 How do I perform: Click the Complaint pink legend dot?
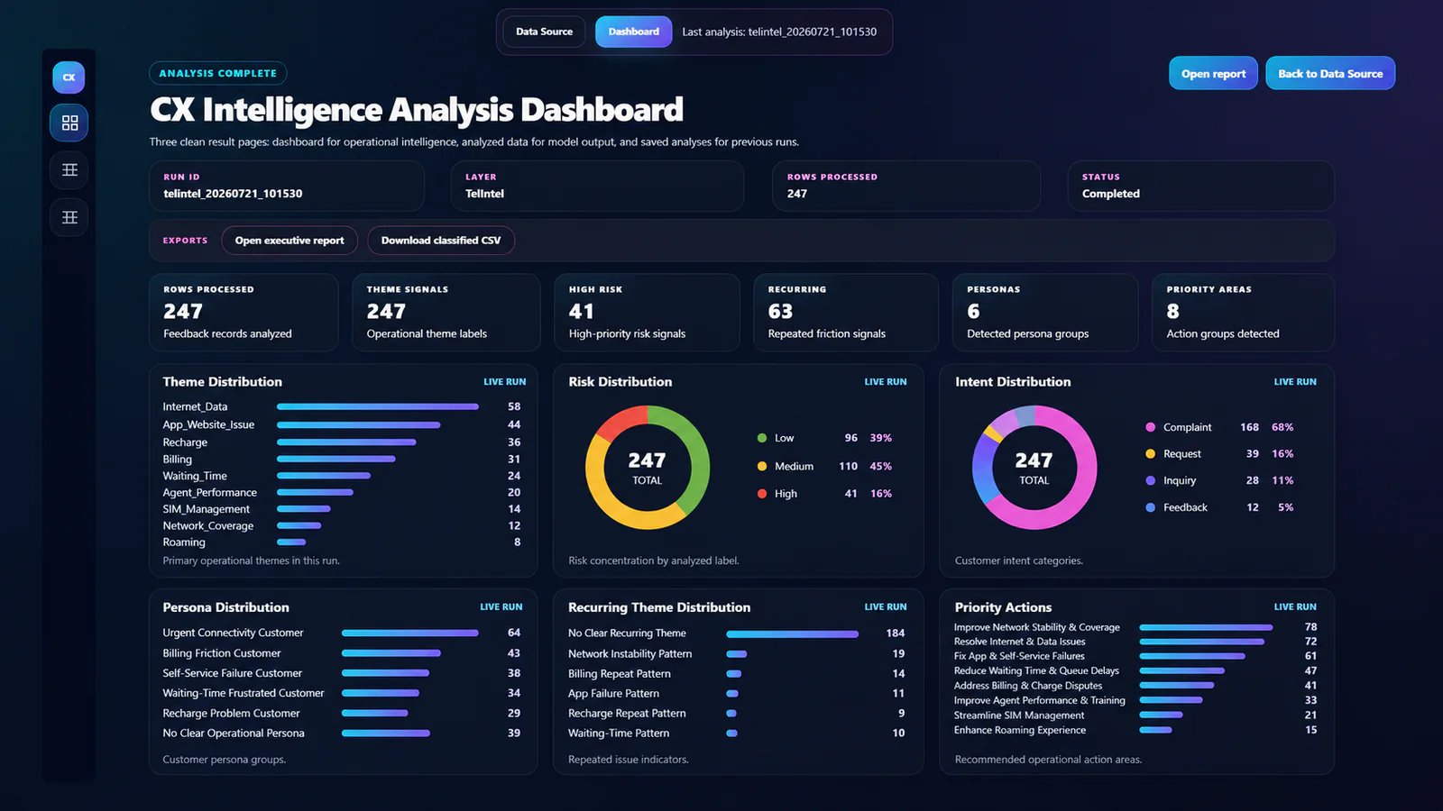[1150, 427]
